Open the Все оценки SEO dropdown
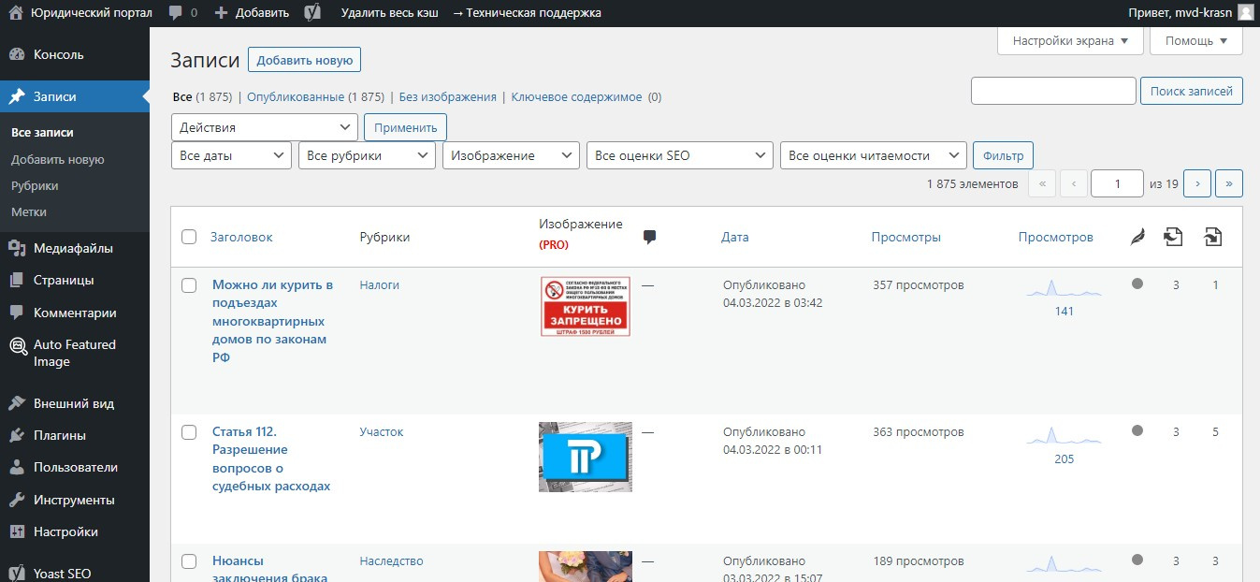This screenshot has width=1260, height=582. pyautogui.click(x=680, y=155)
